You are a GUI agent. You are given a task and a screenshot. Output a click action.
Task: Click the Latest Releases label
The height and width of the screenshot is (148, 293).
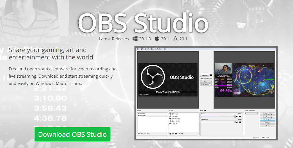(114, 39)
